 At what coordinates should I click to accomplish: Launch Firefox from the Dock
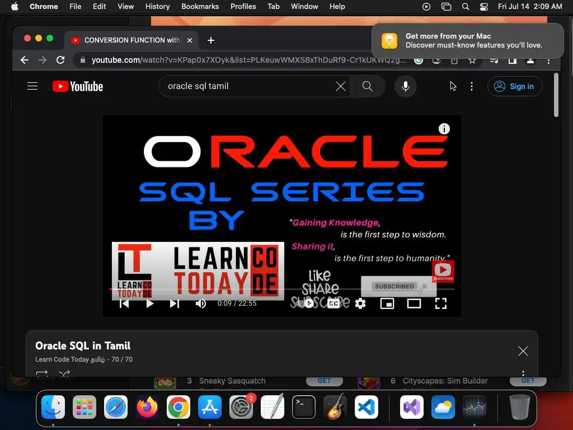click(147, 407)
